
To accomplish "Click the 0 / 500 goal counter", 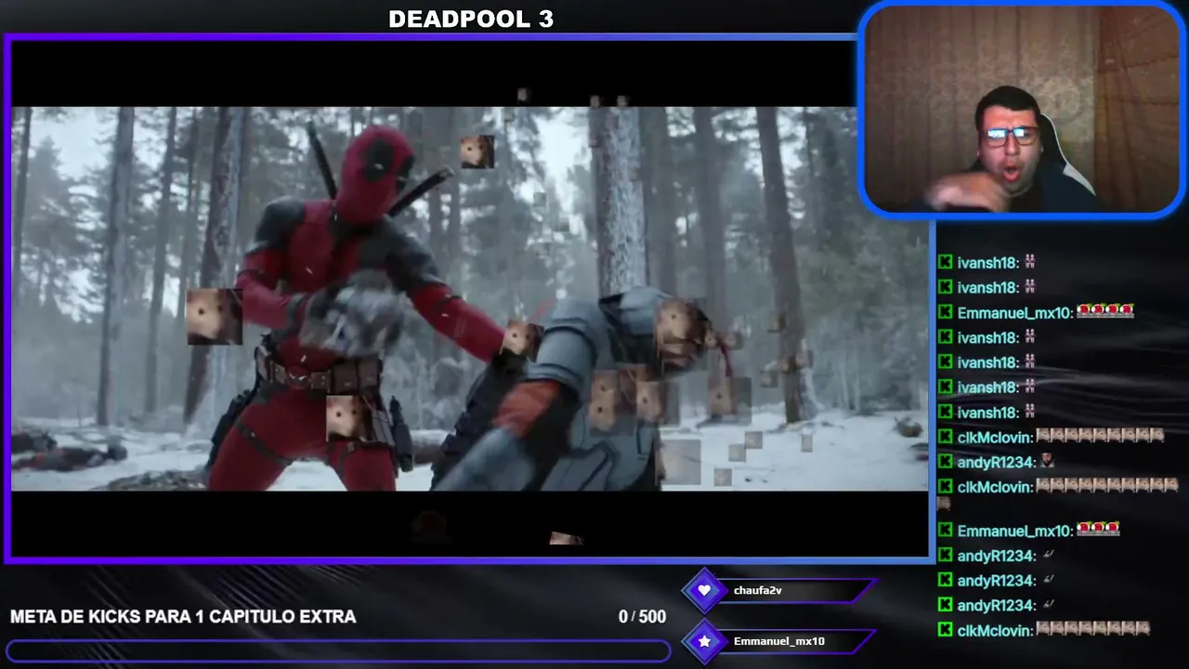I will click(x=642, y=617).
